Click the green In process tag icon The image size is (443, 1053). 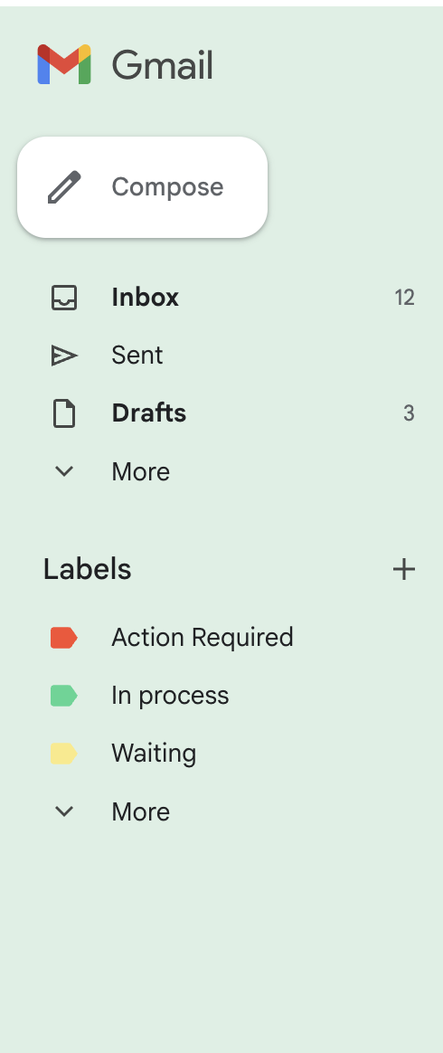[64, 696]
